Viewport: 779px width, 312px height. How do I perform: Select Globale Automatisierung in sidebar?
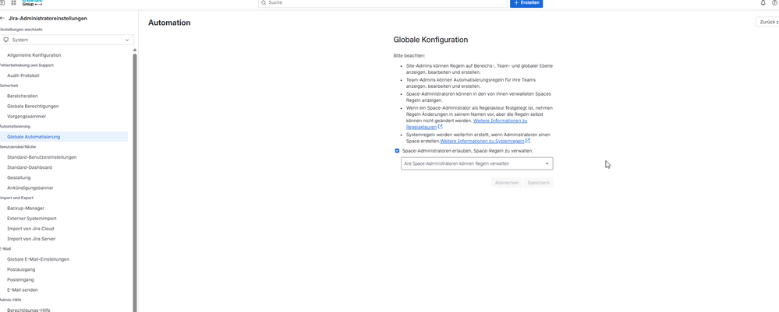(64, 136)
